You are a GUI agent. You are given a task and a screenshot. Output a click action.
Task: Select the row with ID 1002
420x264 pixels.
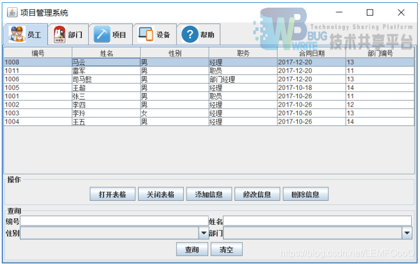click(209, 105)
